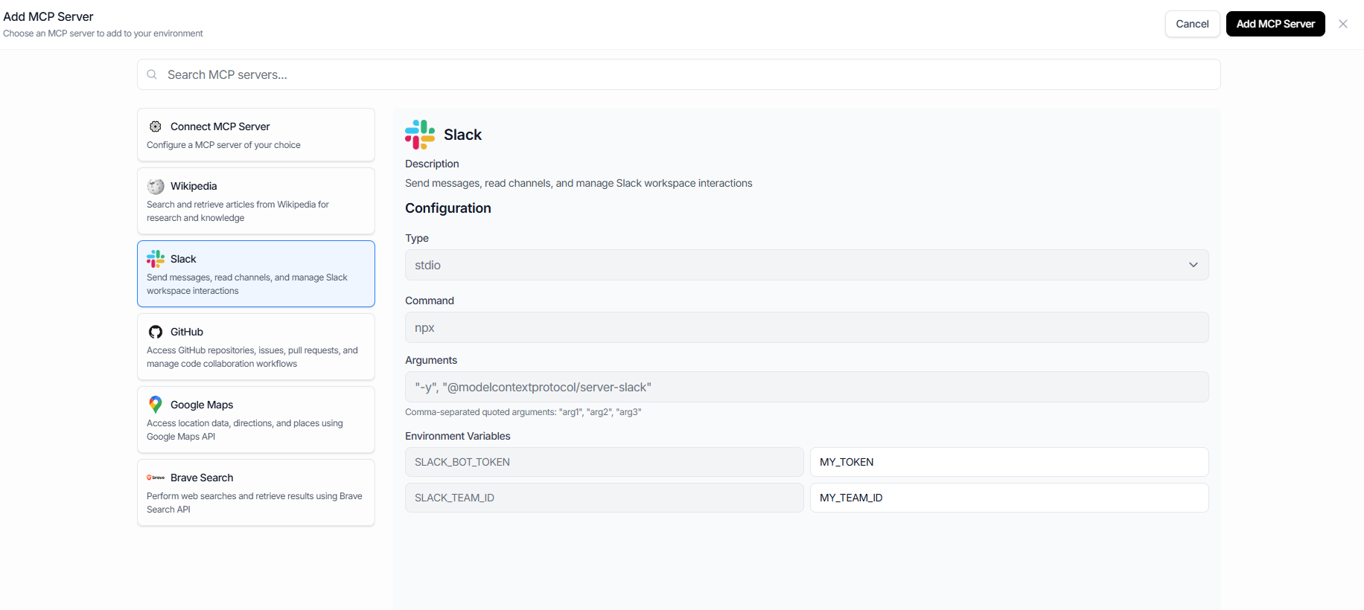Select the Google Maps server card description
1364x610 pixels.
tap(245, 430)
